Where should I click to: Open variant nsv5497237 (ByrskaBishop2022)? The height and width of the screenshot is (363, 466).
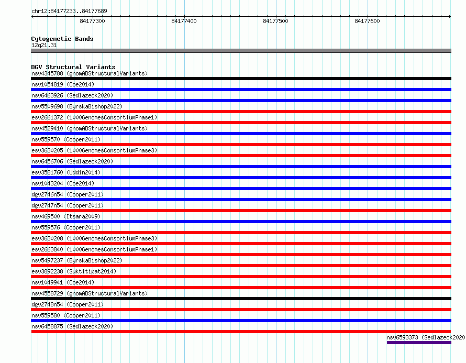[x=77, y=260]
